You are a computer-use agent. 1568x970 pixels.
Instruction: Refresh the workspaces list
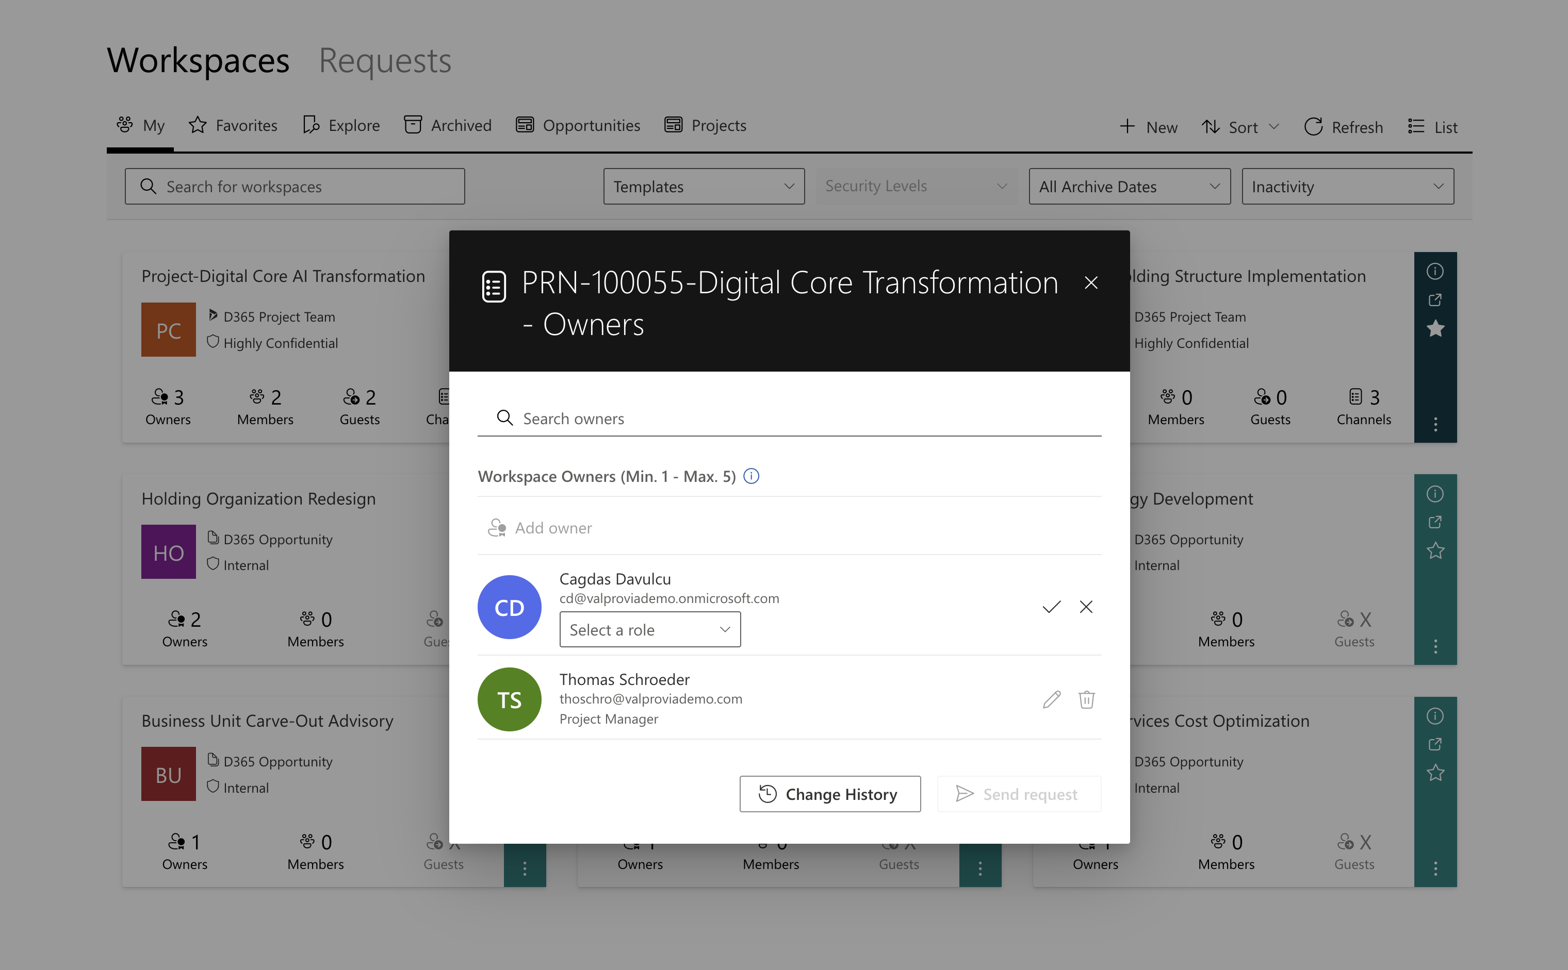pyautogui.click(x=1343, y=126)
